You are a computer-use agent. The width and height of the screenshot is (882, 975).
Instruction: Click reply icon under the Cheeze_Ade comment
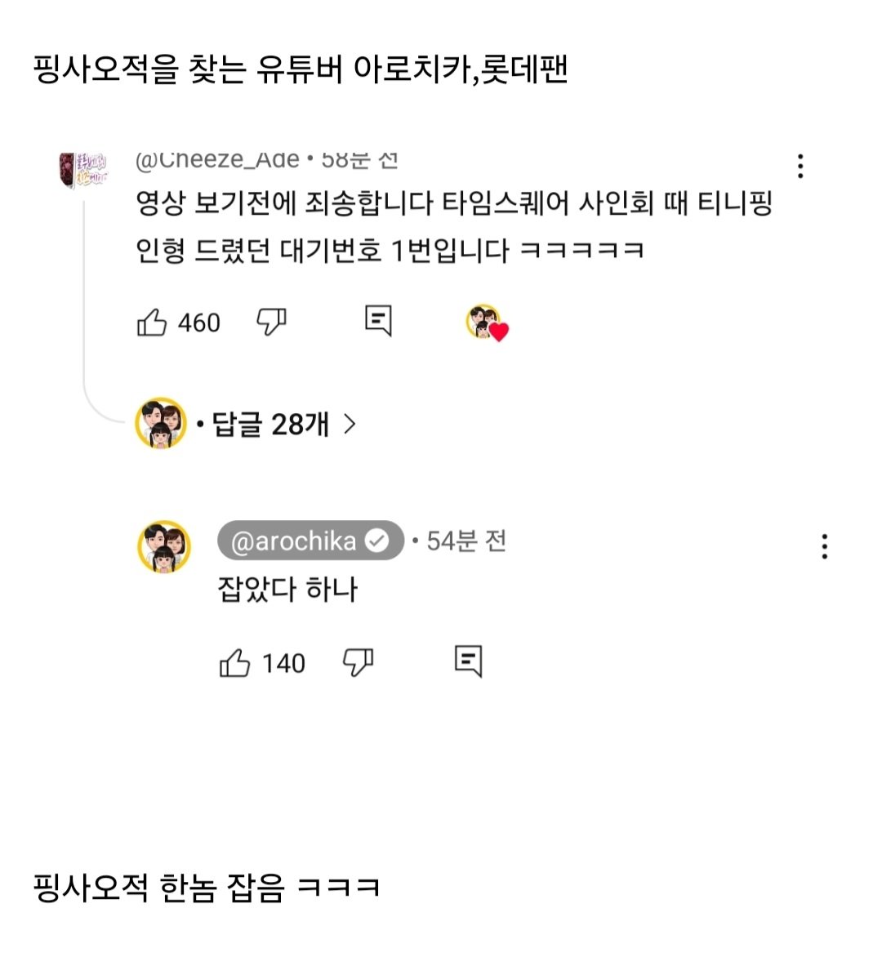pyautogui.click(x=378, y=321)
